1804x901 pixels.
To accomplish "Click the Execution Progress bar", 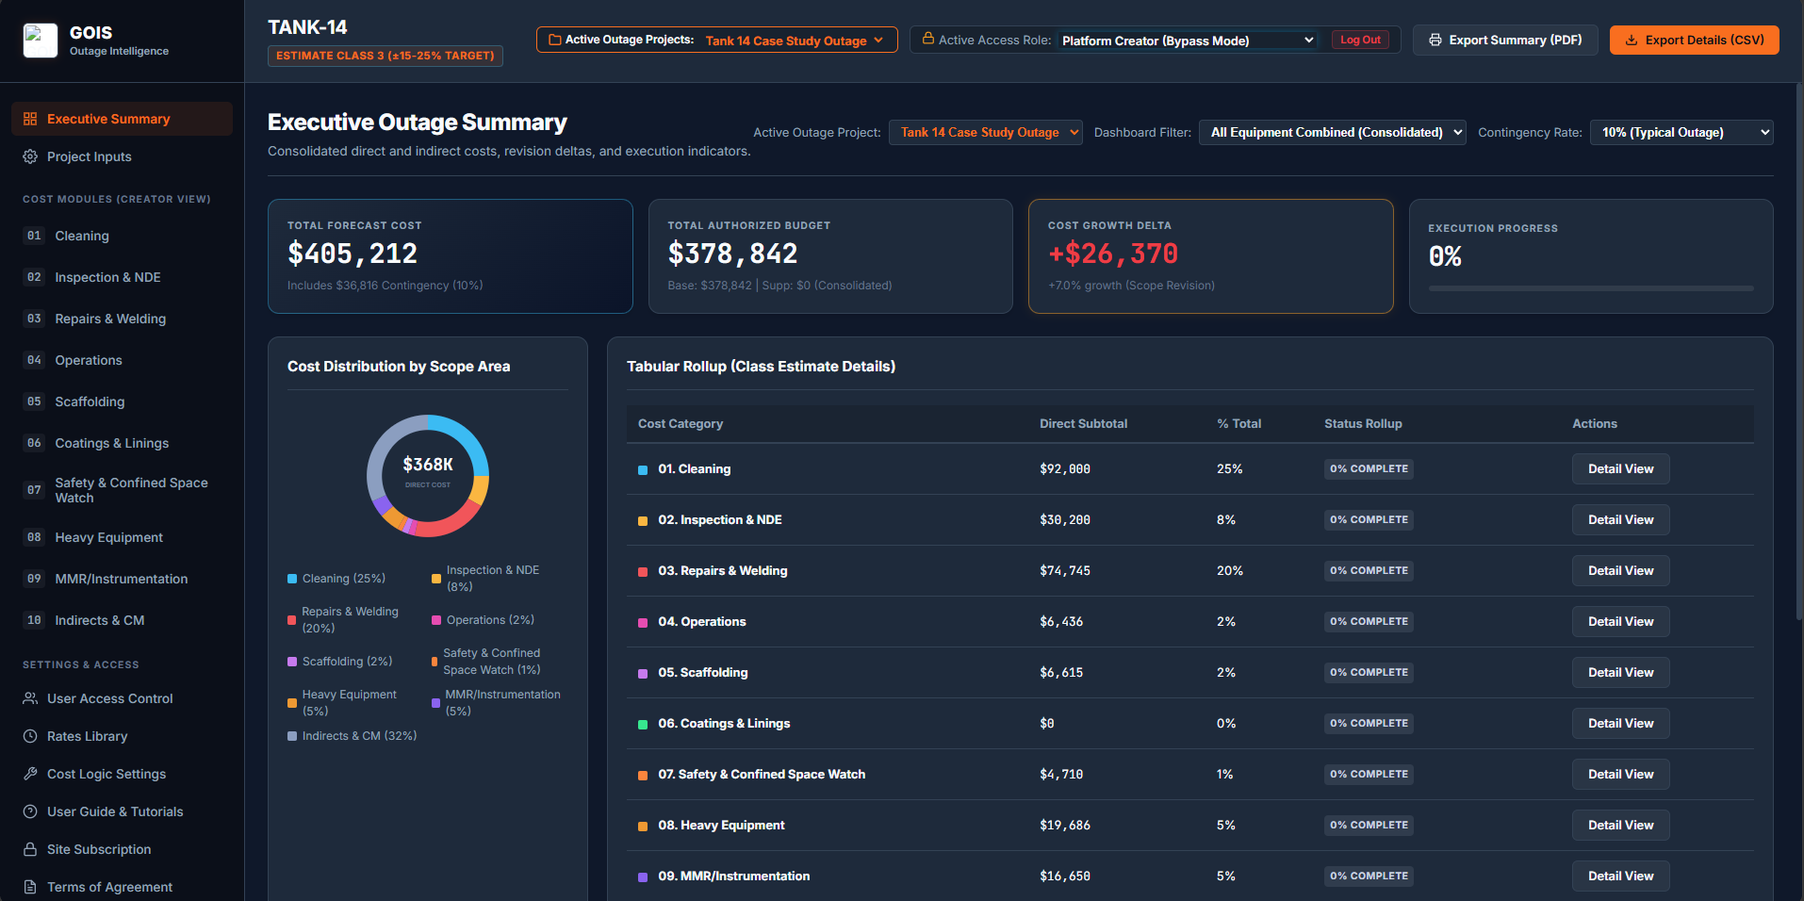I will pyautogui.click(x=1591, y=288).
